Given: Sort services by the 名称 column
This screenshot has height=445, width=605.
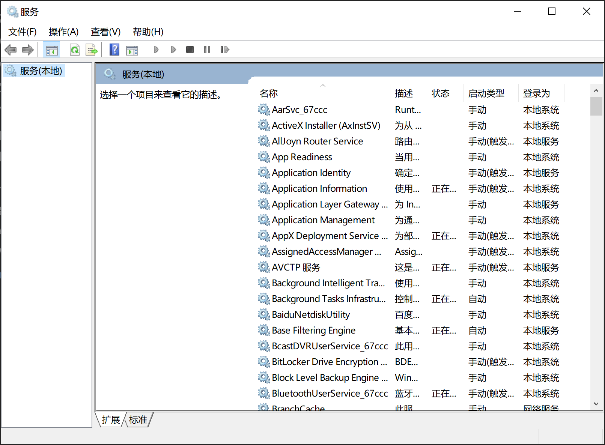Looking at the screenshot, I should [268, 93].
